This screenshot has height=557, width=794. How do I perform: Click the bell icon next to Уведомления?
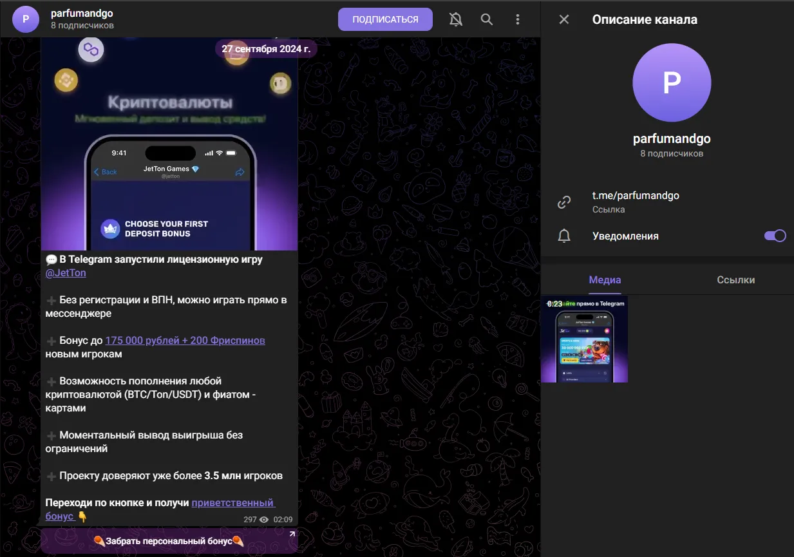click(x=564, y=236)
